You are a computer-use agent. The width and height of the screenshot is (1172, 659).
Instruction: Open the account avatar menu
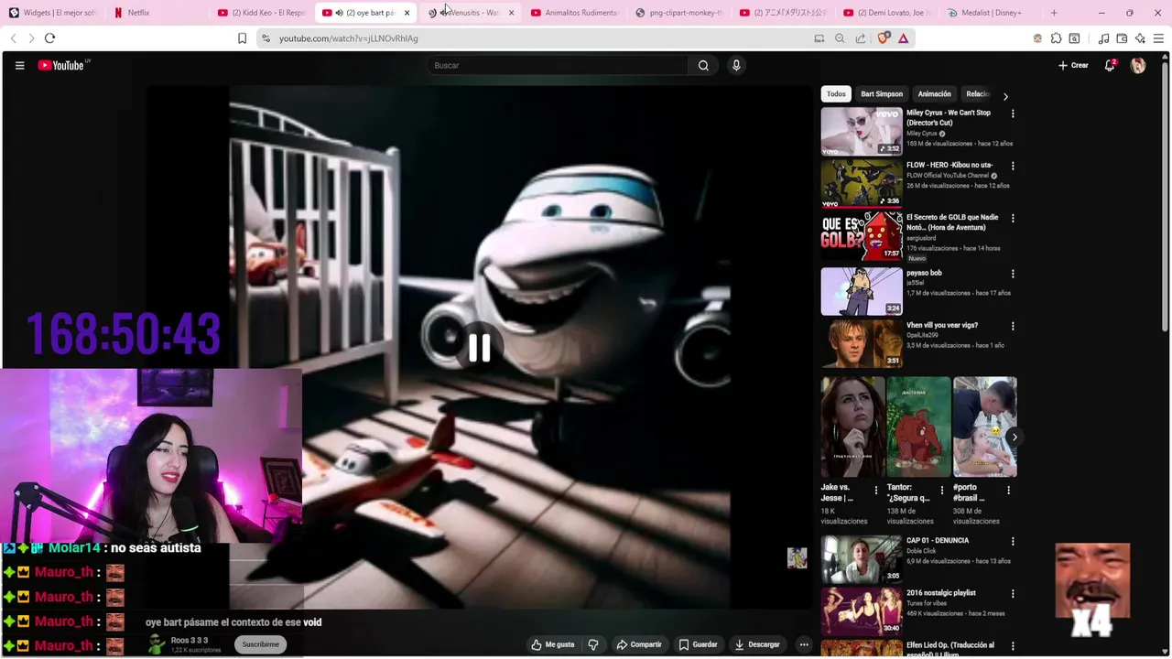tap(1138, 65)
